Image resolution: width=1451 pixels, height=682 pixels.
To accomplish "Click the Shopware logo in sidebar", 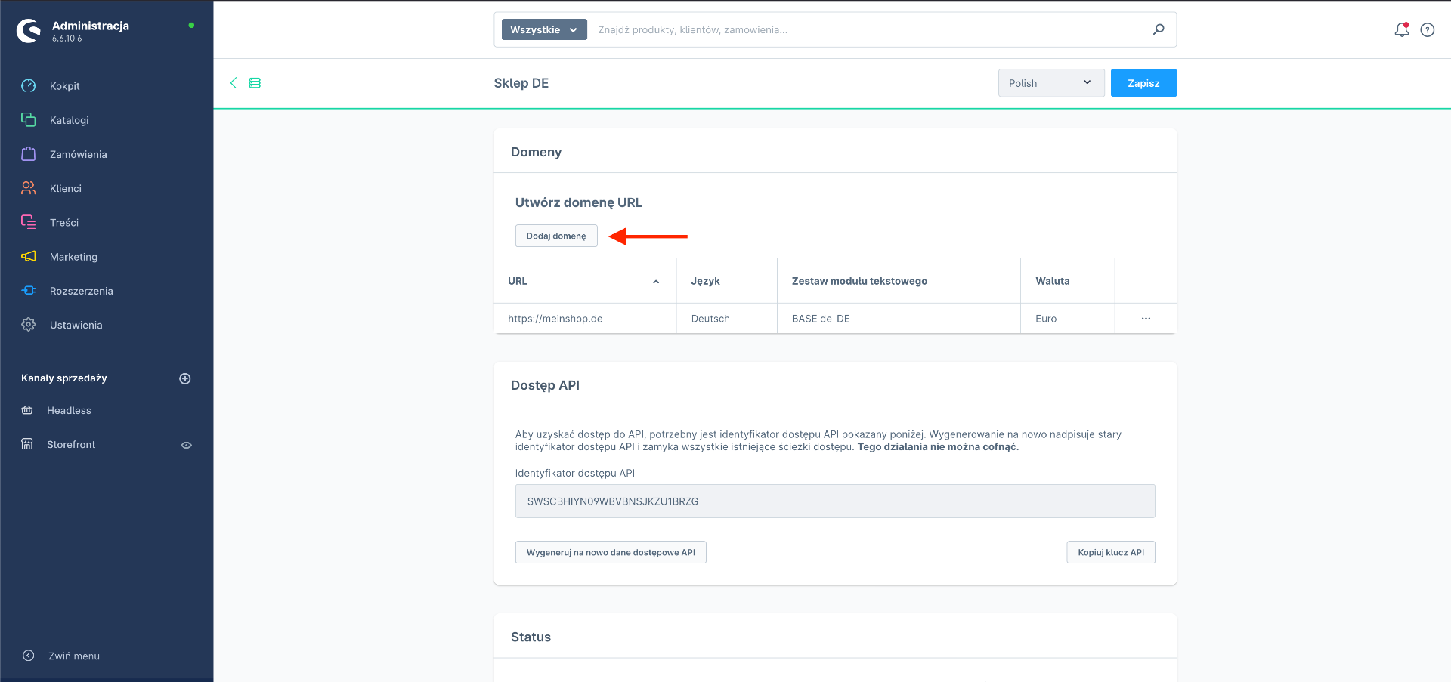I will click(x=29, y=31).
